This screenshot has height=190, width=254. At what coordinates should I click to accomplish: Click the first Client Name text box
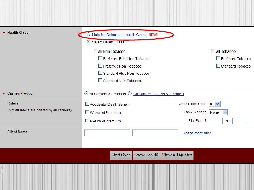click(107, 133)
